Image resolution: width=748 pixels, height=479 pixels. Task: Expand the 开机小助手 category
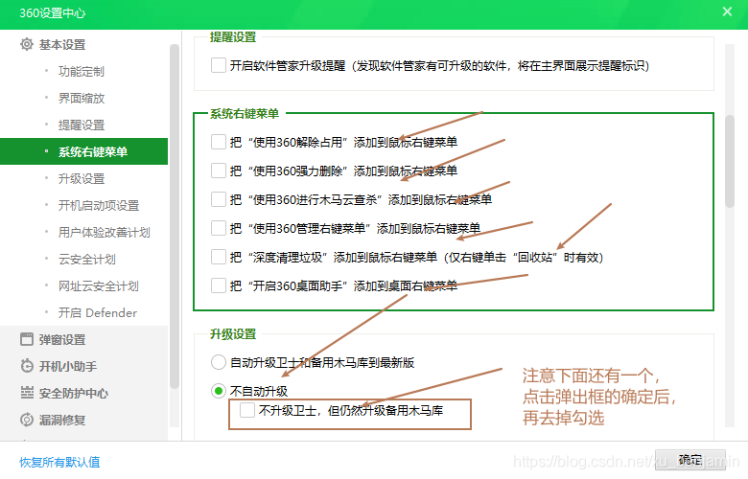point(68,366)
